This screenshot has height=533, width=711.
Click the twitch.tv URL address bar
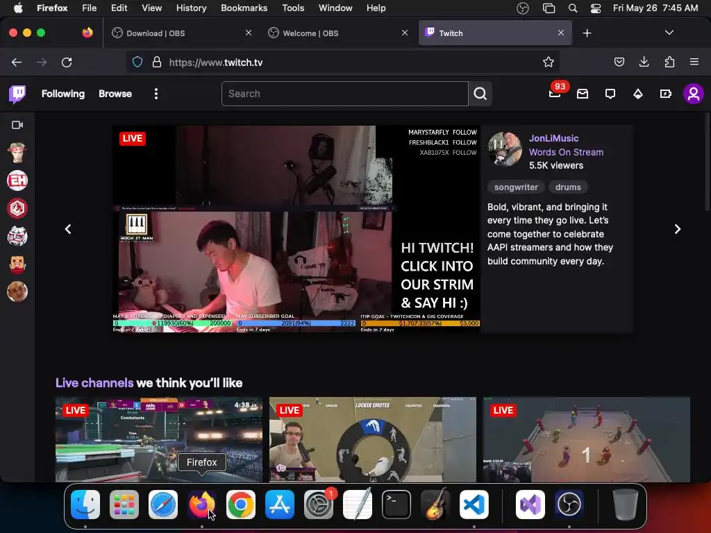click(342, 62)
